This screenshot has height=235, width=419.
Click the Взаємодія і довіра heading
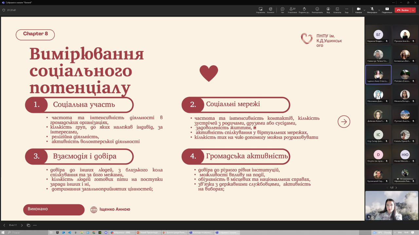pos(85,156)
